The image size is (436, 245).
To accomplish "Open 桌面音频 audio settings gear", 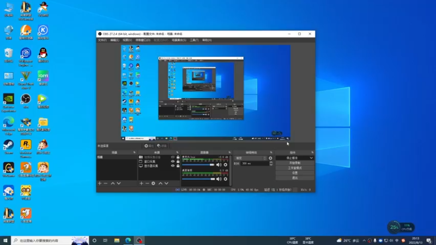I will click(226, 179).
